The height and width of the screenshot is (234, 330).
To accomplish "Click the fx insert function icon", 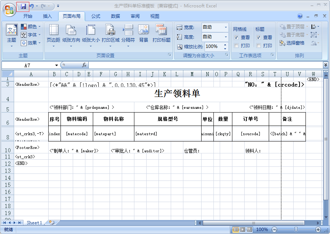I will tap(84, 65).
